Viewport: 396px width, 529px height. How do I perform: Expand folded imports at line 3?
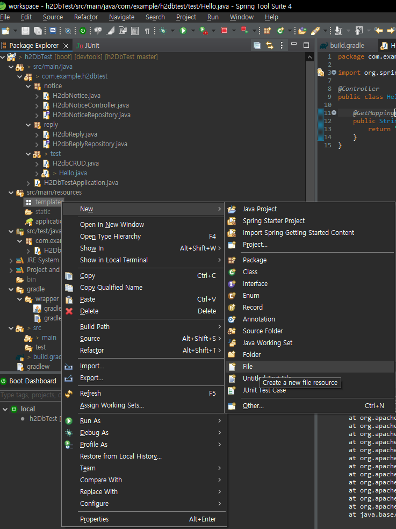pyautogui.click(x=334, y=73)
